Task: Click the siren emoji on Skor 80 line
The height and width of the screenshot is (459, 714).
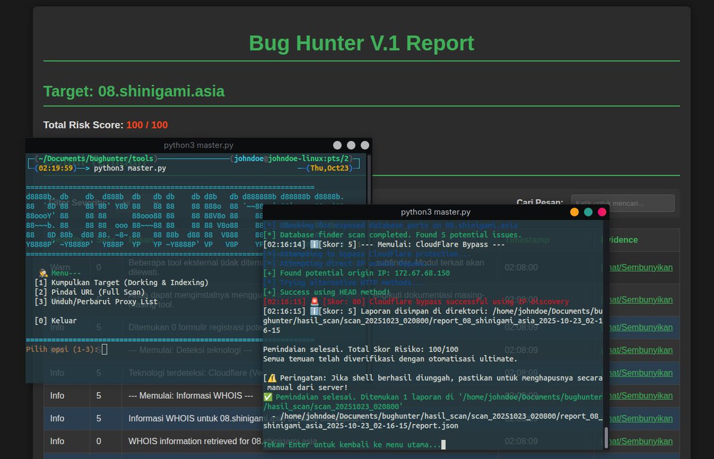Action: (314, 301)
